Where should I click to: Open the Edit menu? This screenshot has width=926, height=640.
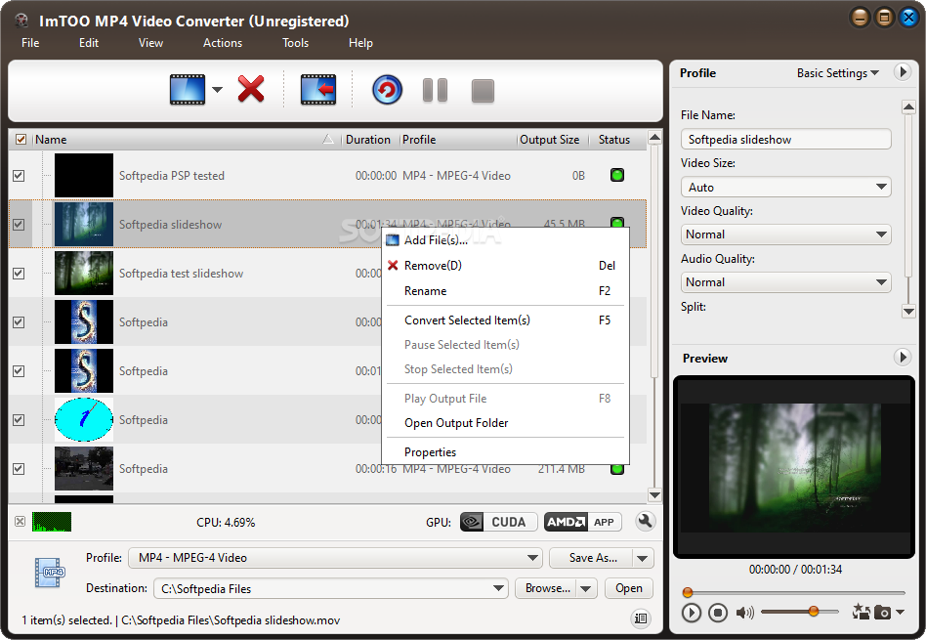(x=89, y=43)
